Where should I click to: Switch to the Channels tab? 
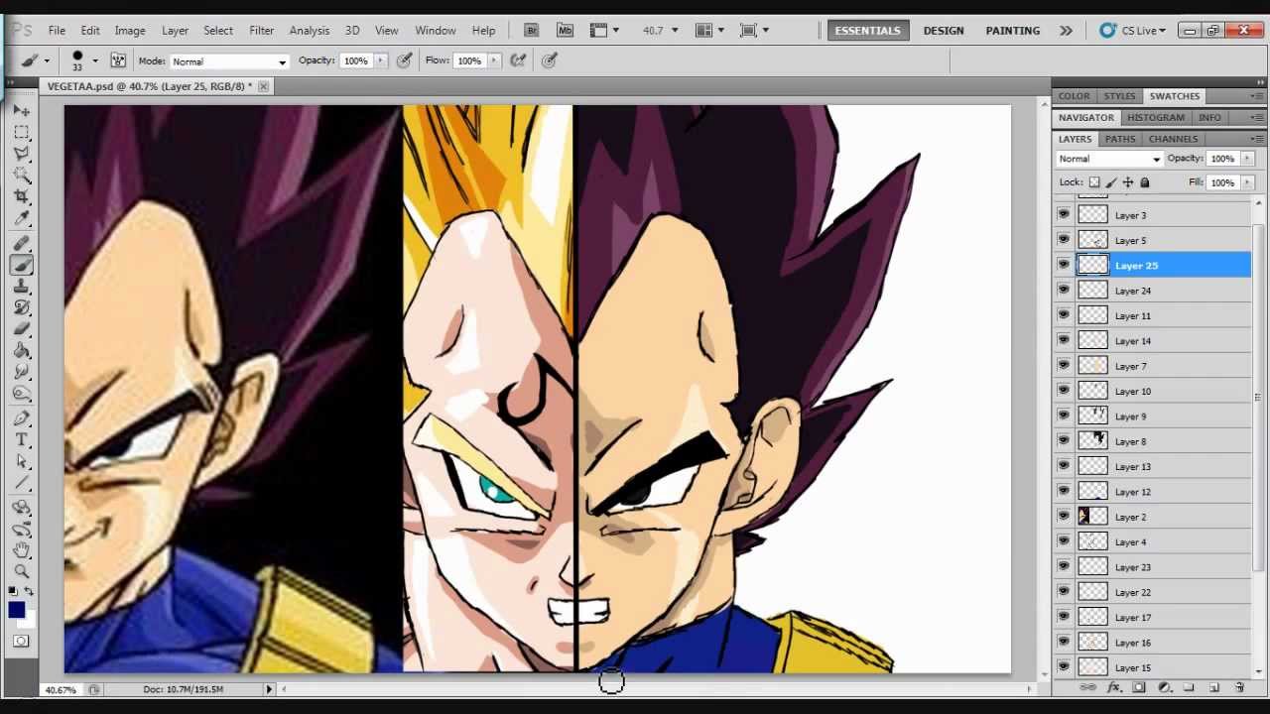[x=1173, y=139]
